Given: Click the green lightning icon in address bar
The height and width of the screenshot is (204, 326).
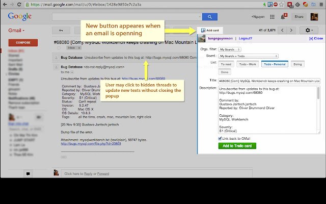Looking at the screenshot, I should pos(264,5).
